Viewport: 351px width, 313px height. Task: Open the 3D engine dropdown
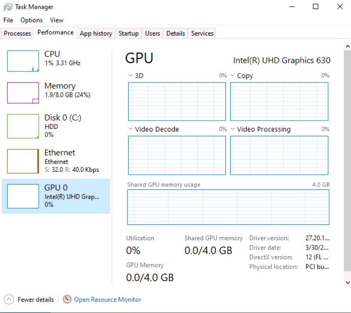coord(130,75)
